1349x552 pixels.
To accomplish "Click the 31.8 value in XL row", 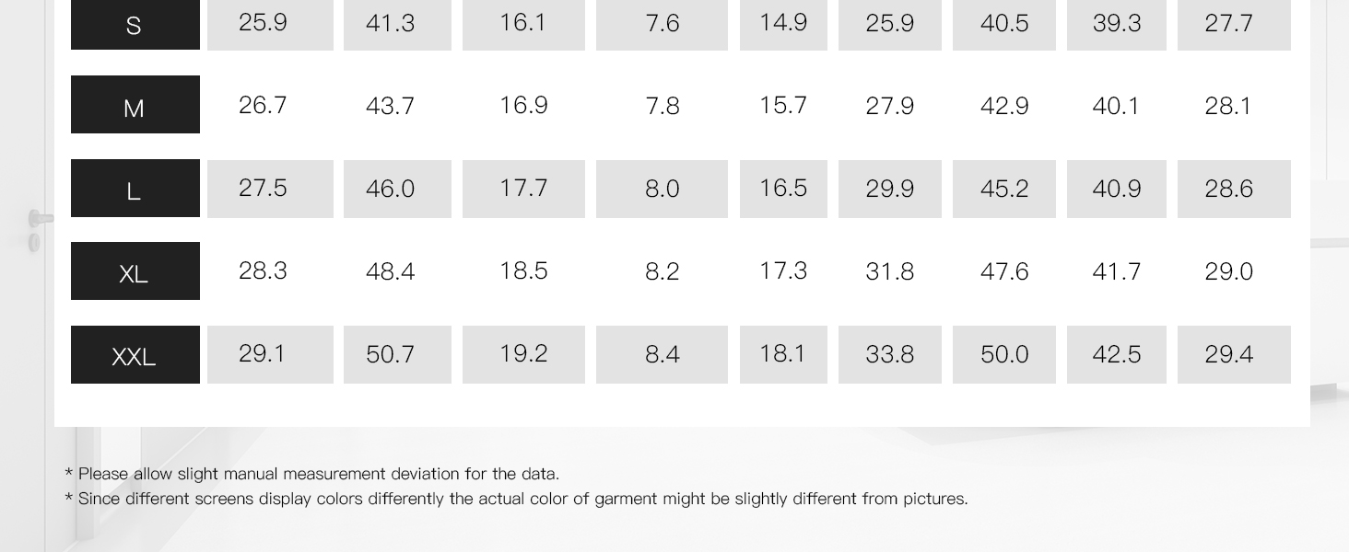I will (890, 271).
